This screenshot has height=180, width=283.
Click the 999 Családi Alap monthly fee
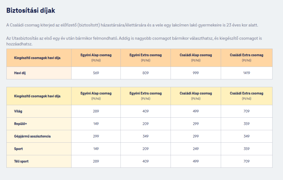196,73
